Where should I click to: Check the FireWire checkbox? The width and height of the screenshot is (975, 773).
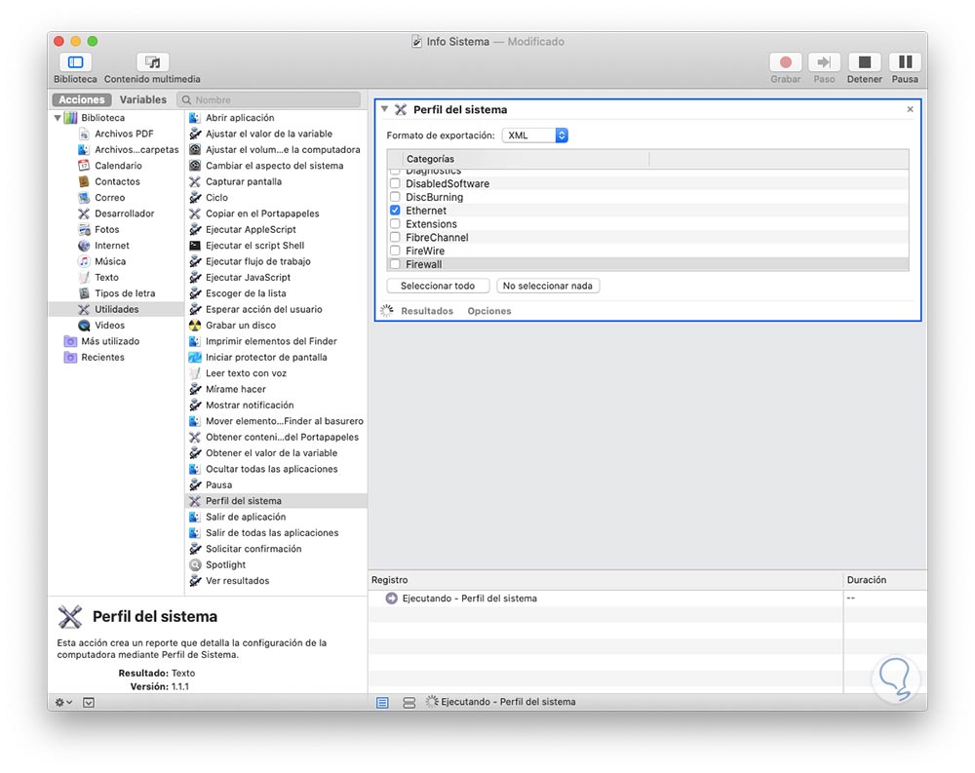click(x=395, y=251)
